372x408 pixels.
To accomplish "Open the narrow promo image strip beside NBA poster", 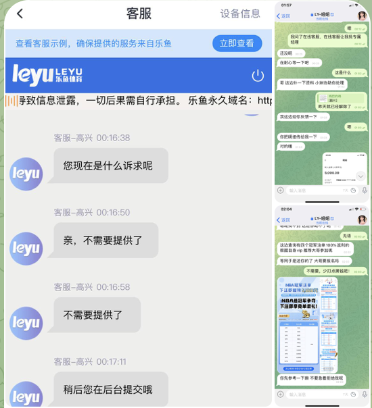I will click(329, 326).
